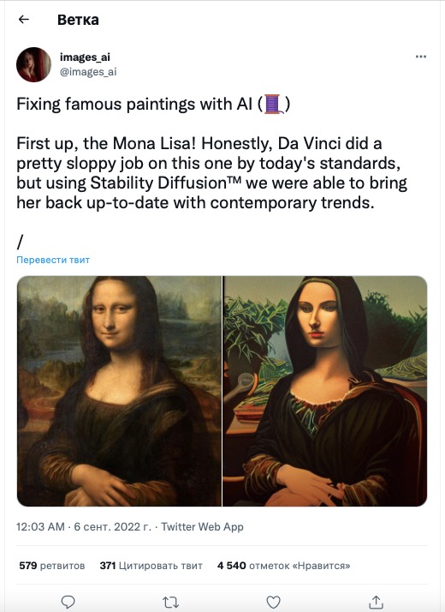This screenshot has height=612, width=445.
Task: Open the images_ai display name
Action: [85, 57]
